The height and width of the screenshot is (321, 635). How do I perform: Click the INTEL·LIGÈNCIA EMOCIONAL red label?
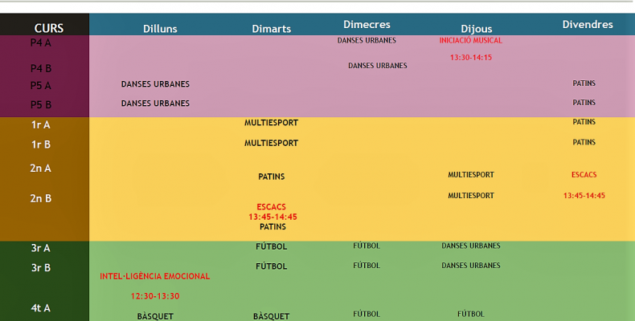point(154,276)
